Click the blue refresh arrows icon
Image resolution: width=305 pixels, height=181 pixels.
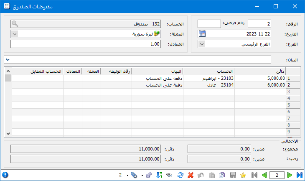(180, 175)
